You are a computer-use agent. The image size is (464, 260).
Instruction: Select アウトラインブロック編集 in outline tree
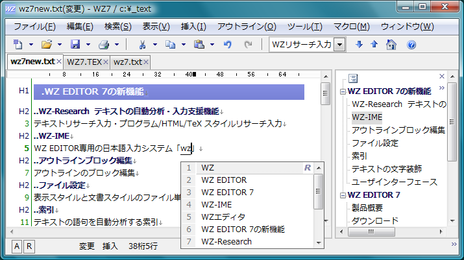pos(398,130)
